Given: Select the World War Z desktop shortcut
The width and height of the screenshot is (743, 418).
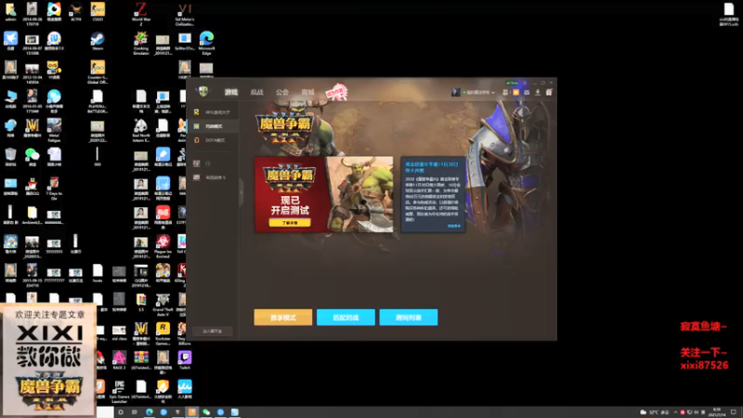Looking at the screenshot, I should (x=141, y=14).
